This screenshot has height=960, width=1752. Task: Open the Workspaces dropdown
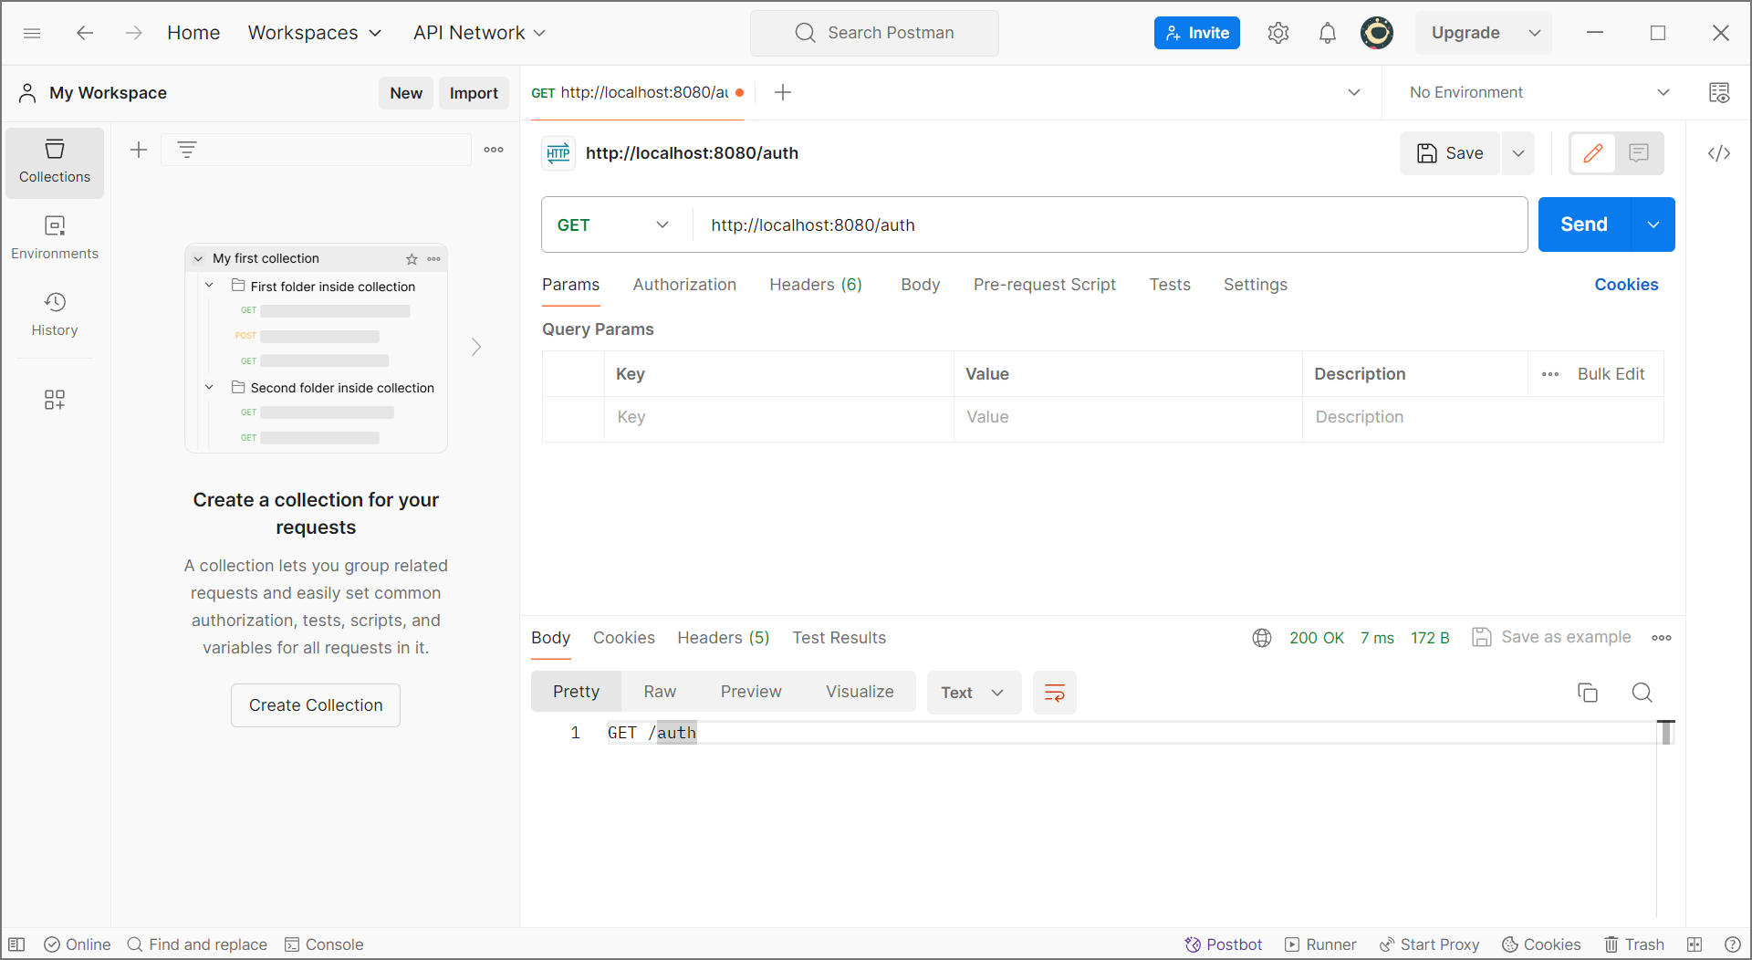[x=315, y=33]
